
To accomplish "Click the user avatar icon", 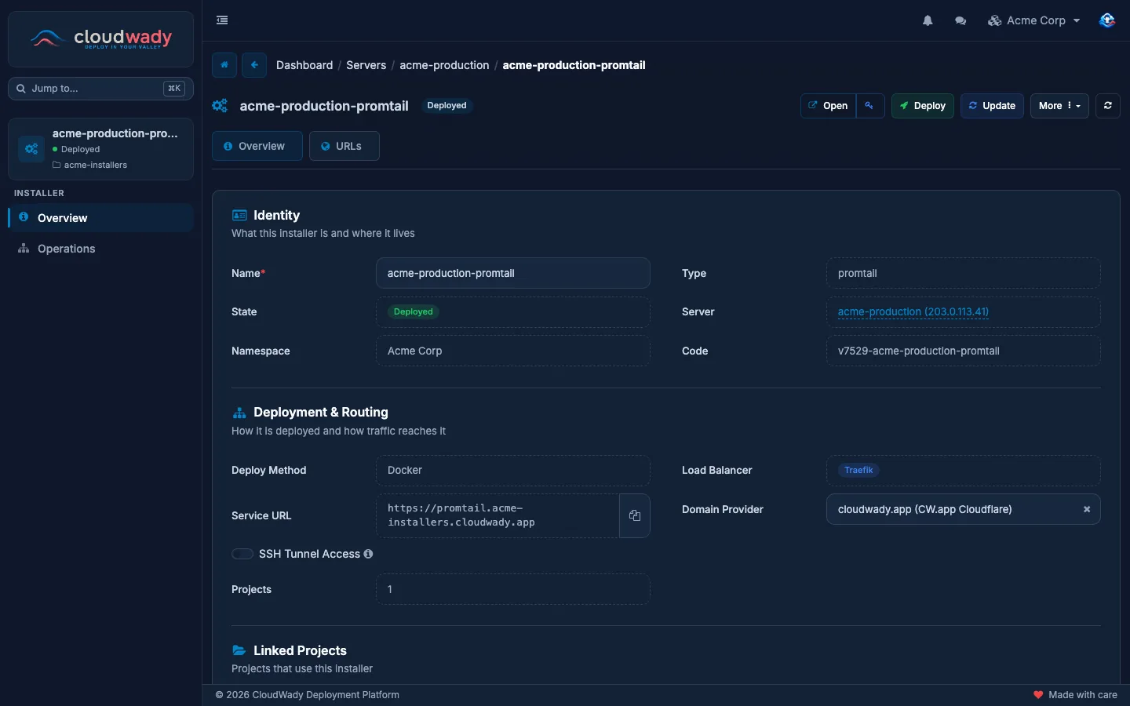I will pos(1107,20).
